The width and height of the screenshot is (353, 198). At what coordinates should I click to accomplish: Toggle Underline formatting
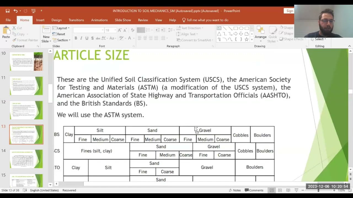coord(87,38)
